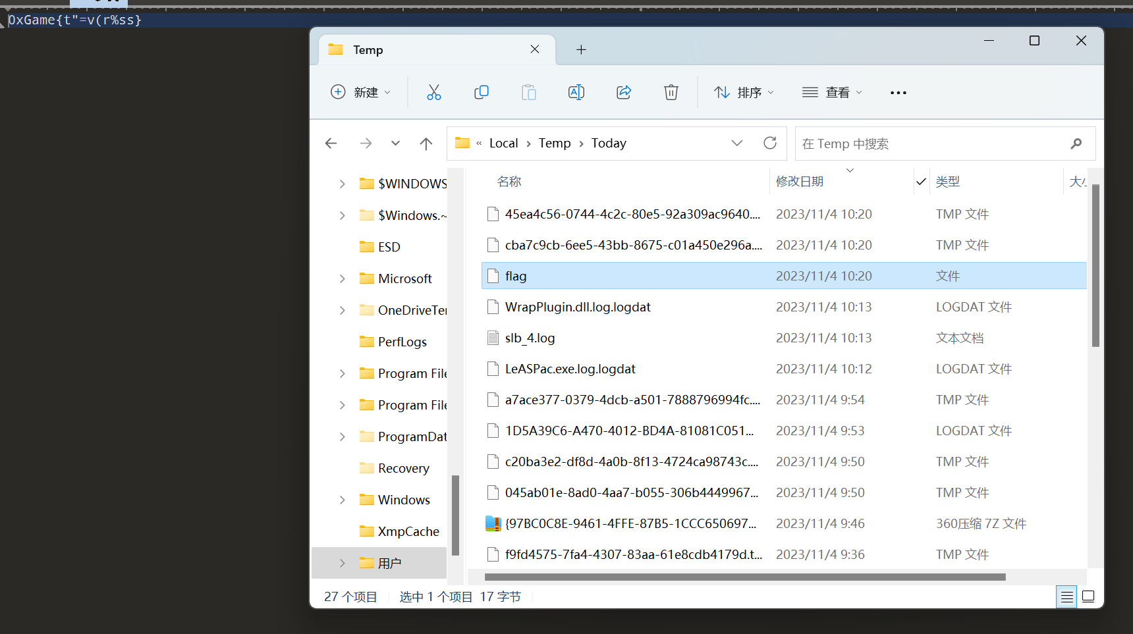1133x634 pixels.
Task: Open the Sort (排序) dropdown
Action: [744, 92]
